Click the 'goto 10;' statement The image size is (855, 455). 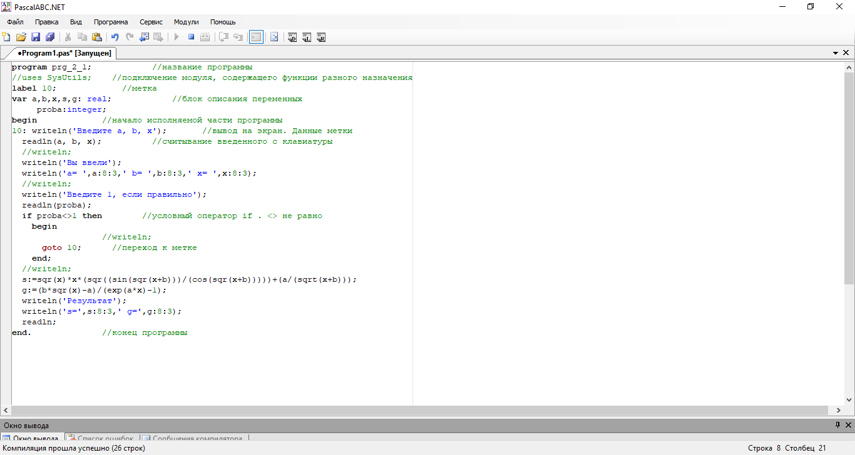(x=61, y=247)
